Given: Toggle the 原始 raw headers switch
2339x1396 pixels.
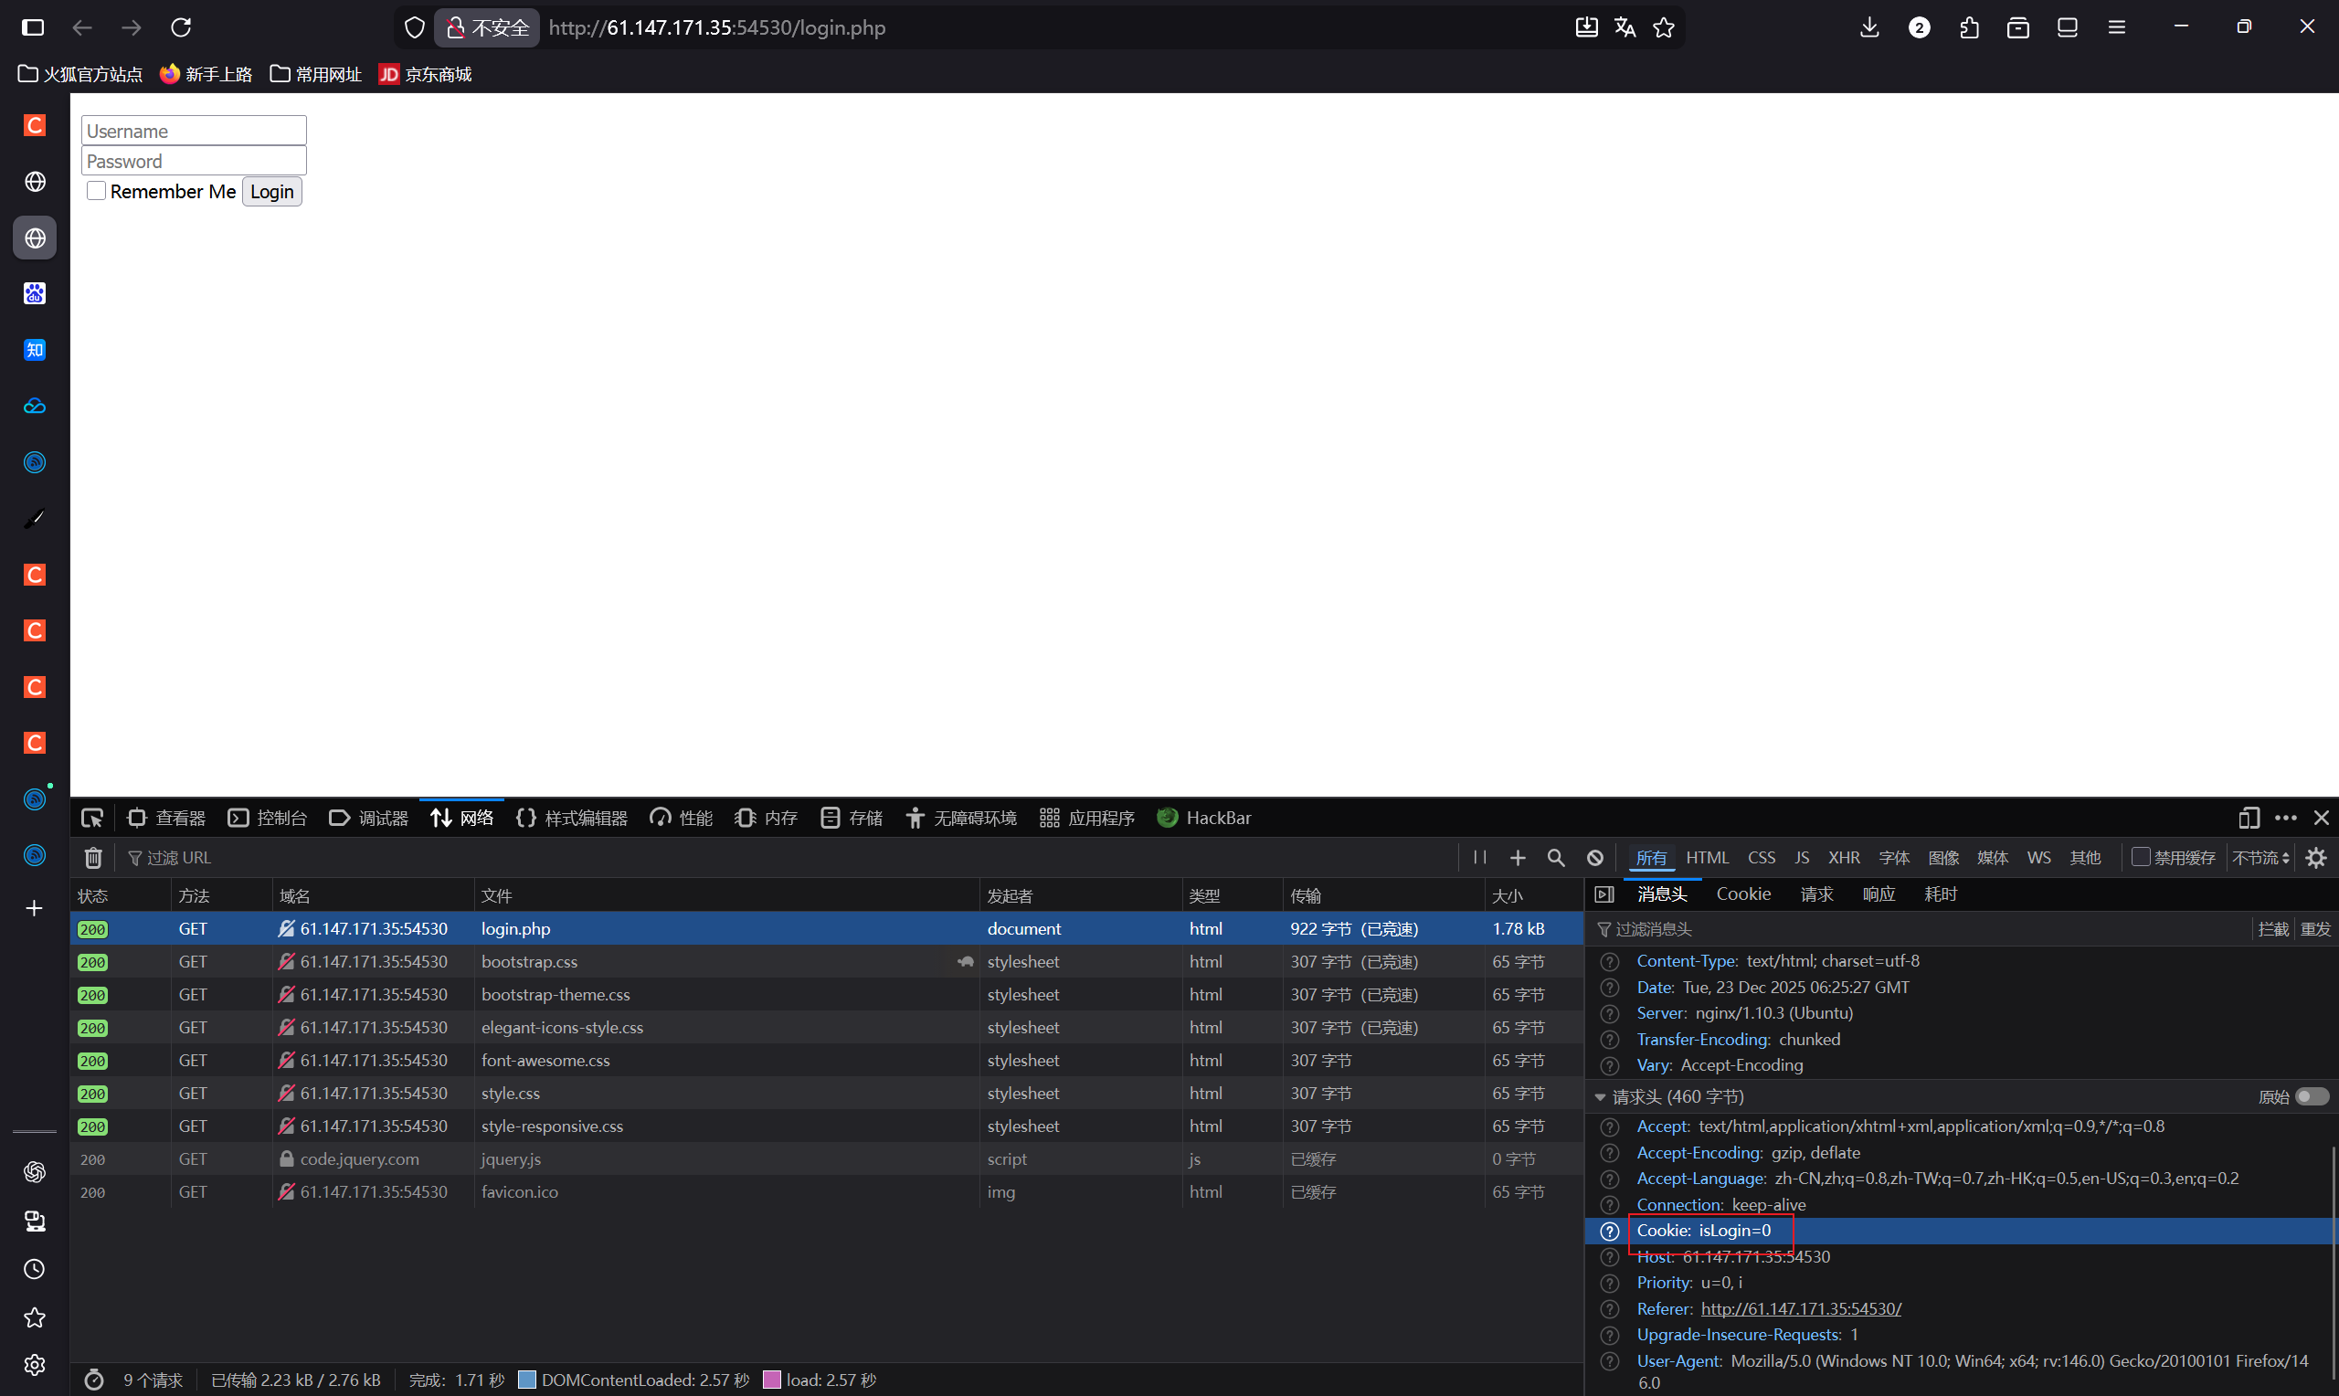Looking at the screenshot, I should click(x=2311, y=1096).
